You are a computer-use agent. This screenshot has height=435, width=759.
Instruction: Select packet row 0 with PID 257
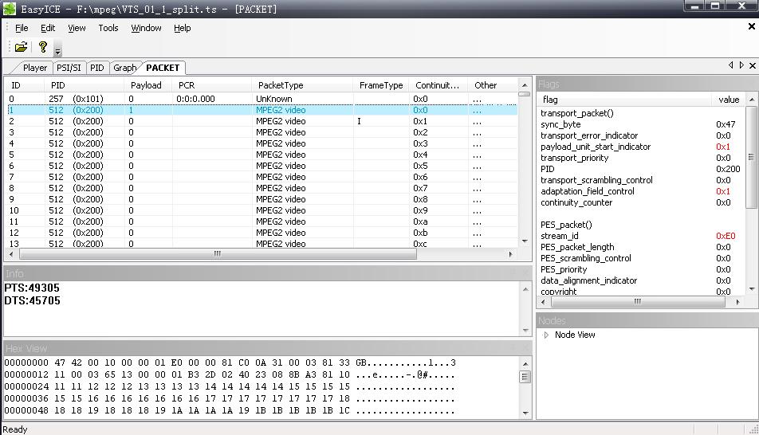(262, 99)
